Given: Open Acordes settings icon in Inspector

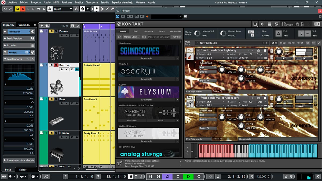Looking at the screenshot, I should click(x=33, y=45).
